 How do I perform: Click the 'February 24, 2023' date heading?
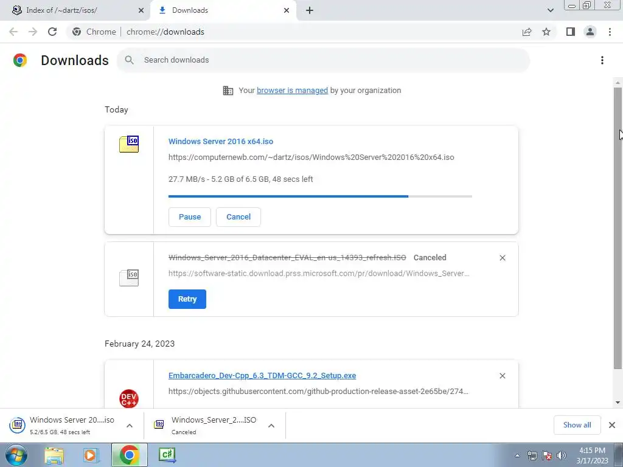pyautogui.click(x=139, y=344)
